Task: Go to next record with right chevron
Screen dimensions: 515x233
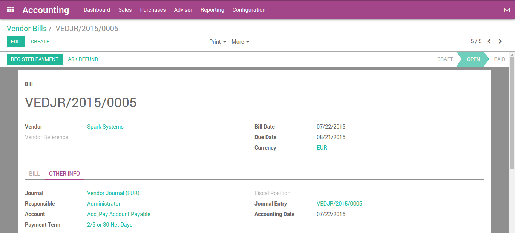Action: click(x=500, y=41)
